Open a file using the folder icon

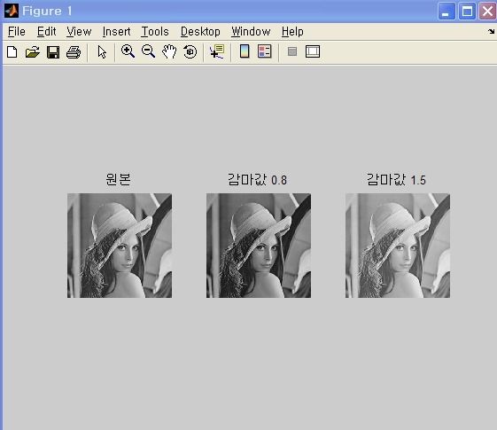point(32,51)
